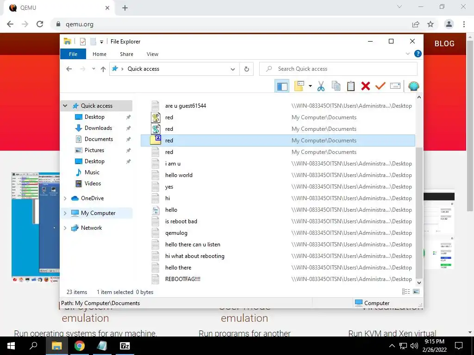Select Documents in the navigation pane
This screenshot has height=355, width=474.
(x=99, y=139)
